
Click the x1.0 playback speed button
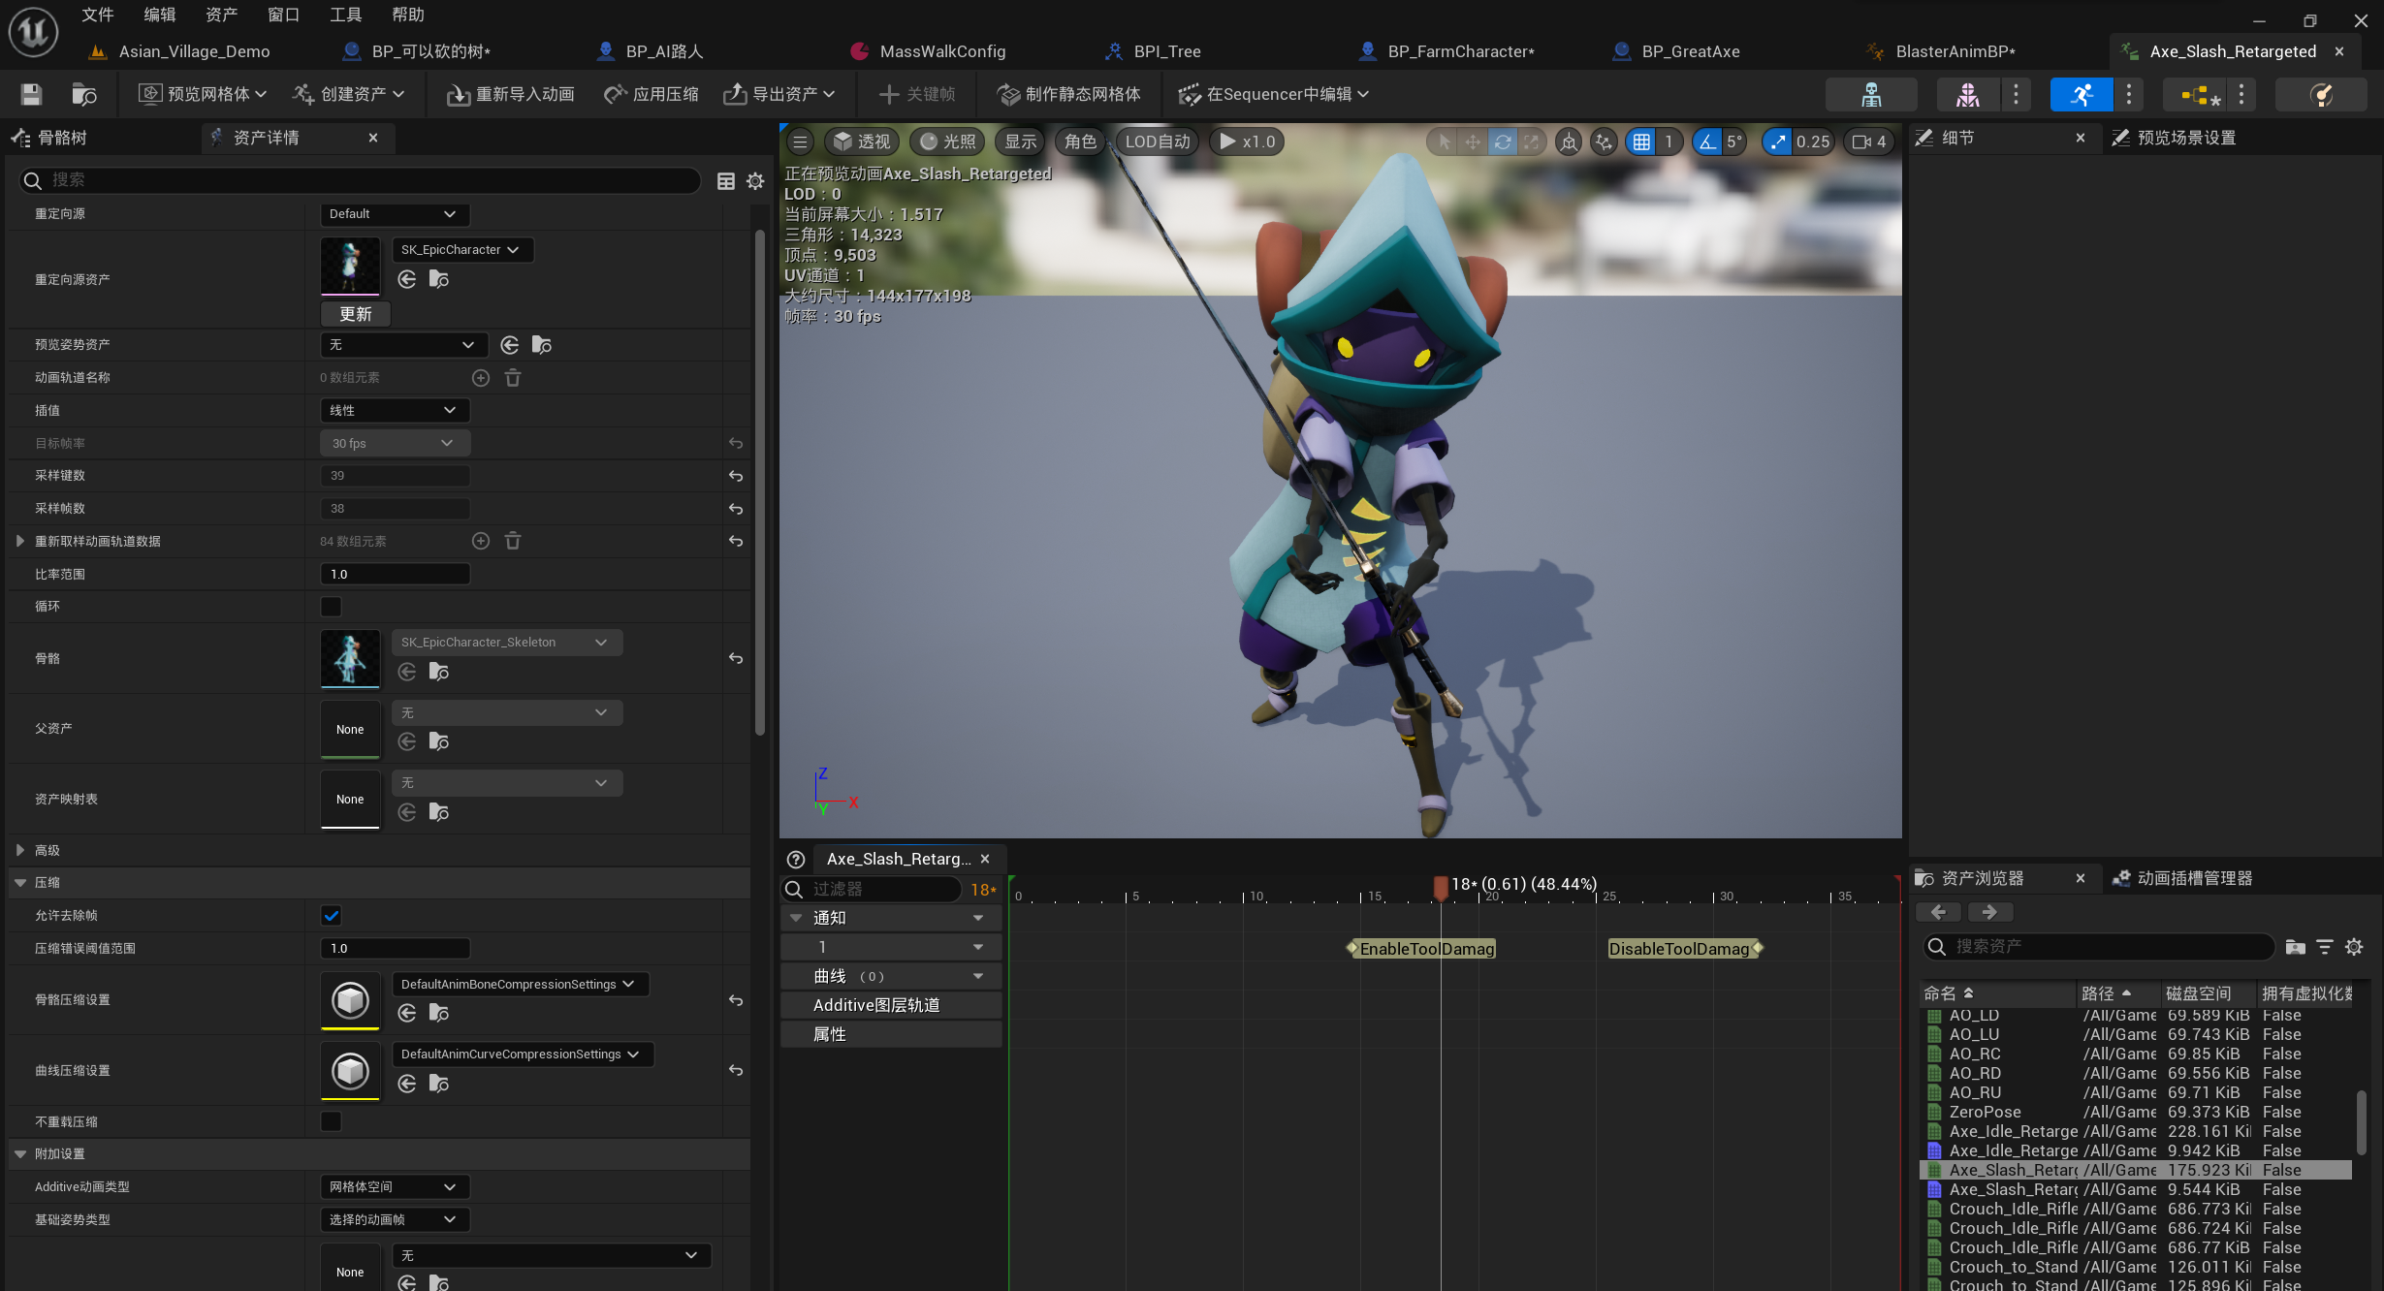point(1248,142)
